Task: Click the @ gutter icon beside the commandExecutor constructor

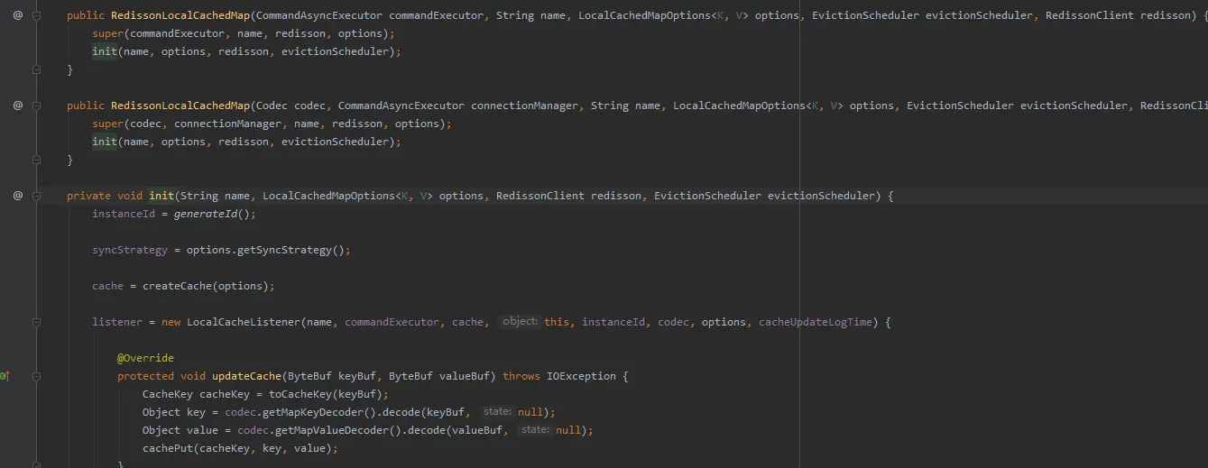Action: pyautogui.click(x=17, y=16)
